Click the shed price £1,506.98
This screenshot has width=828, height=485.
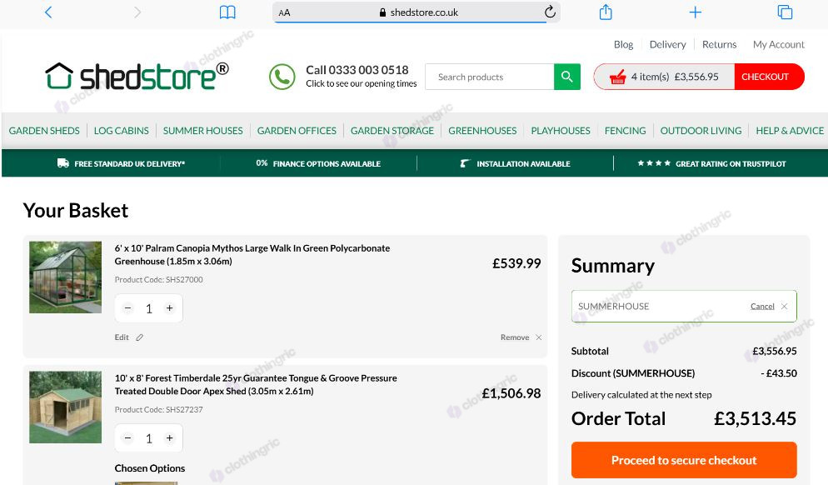pyautogui.click(x=511, y=393)
